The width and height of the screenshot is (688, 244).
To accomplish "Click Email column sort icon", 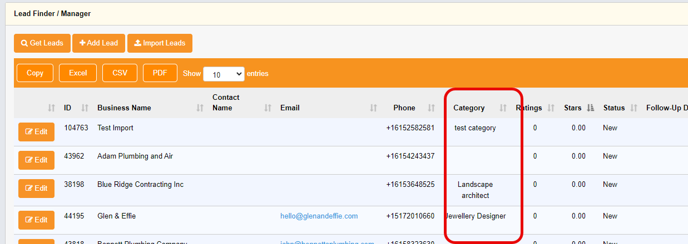I will (374, 108).
